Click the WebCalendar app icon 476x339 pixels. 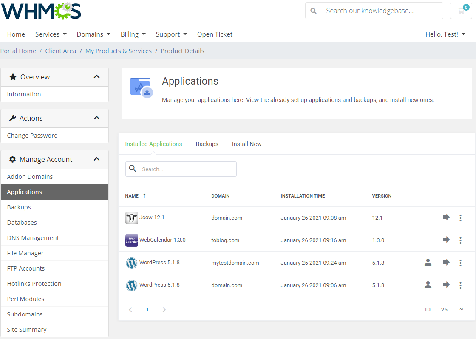click(131, 240)
